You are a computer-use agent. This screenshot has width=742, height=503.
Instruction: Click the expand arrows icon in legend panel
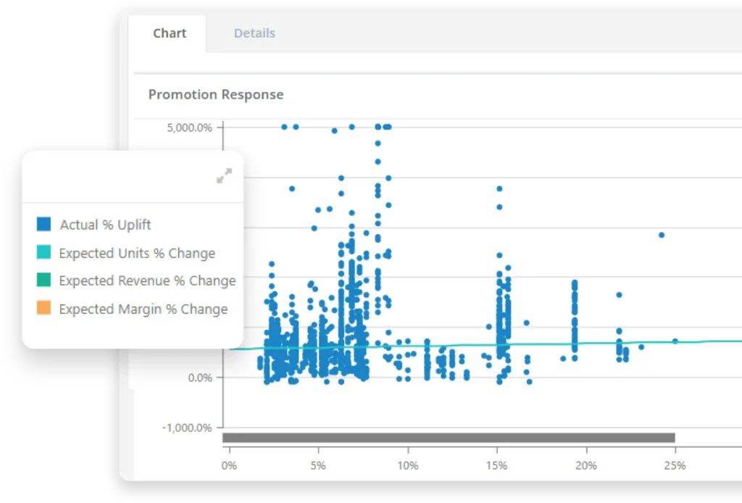pyautogui.click(x=225, y=175)
